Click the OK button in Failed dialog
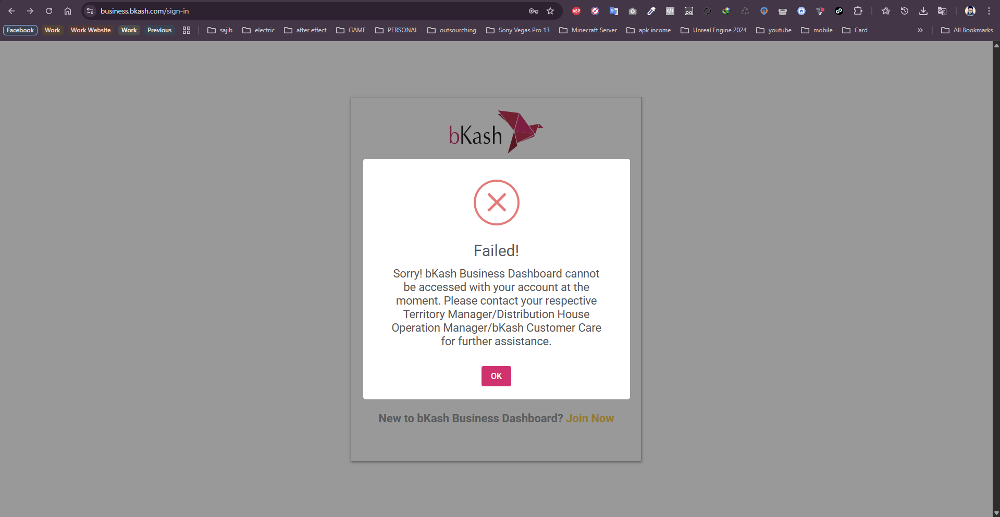 [x=496, y=376]
